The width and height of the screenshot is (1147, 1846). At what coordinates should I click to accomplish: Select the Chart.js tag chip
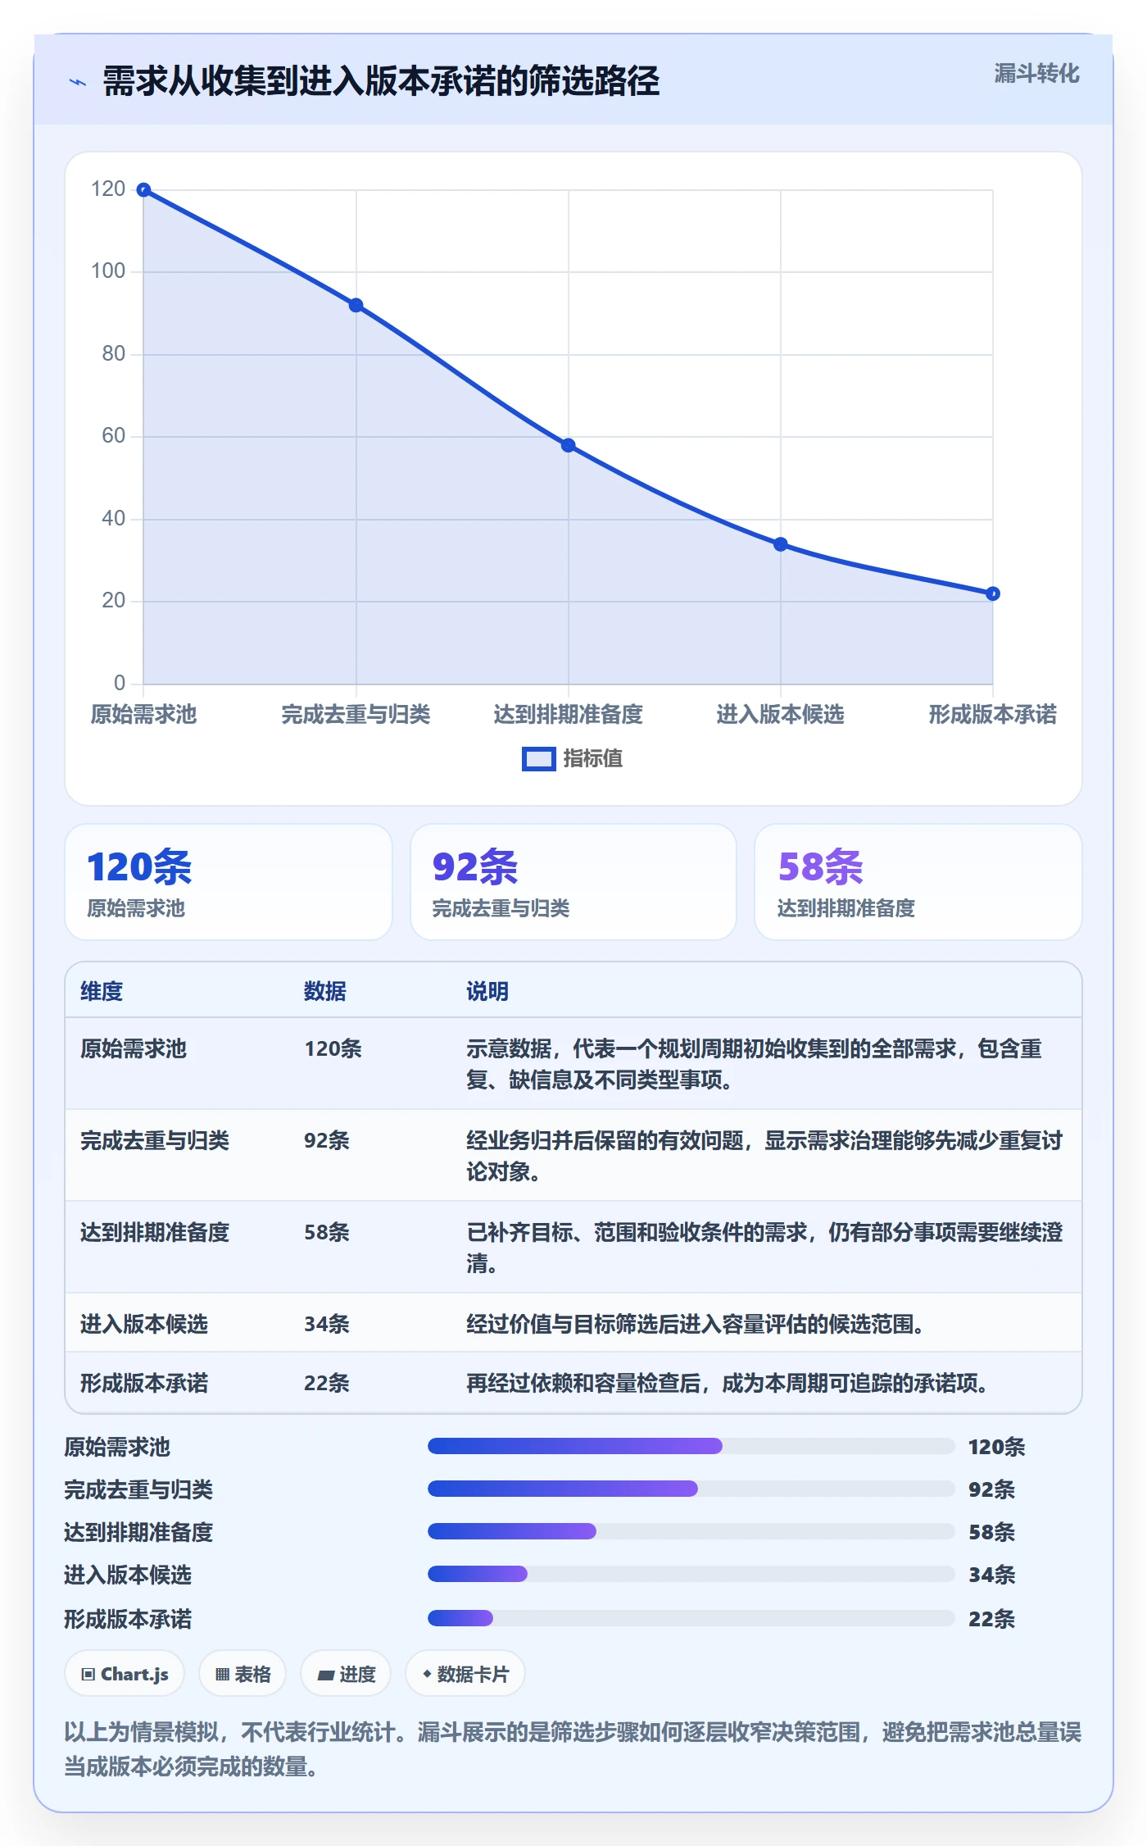tap(125, 1674)
